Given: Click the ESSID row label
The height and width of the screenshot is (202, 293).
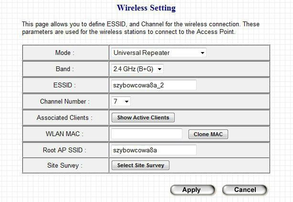Looking at the screenshot, I should [65, 85].
